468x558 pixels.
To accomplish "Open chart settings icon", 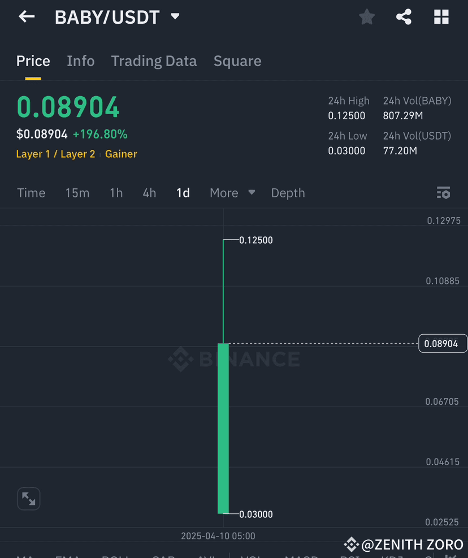I will [444, 193].
